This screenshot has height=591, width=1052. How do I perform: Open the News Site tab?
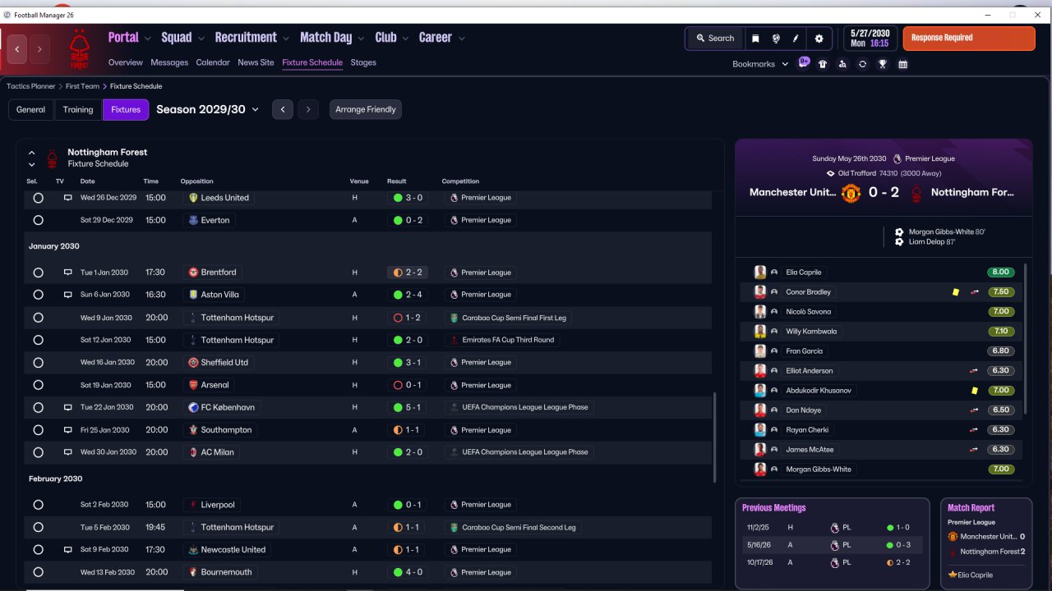tap(256, 62)
